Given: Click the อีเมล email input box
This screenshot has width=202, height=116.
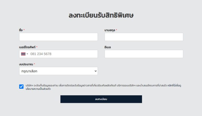Looking at the screenshot, I should 144,54.
